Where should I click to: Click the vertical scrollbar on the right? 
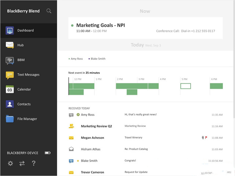tap(234, 60)
